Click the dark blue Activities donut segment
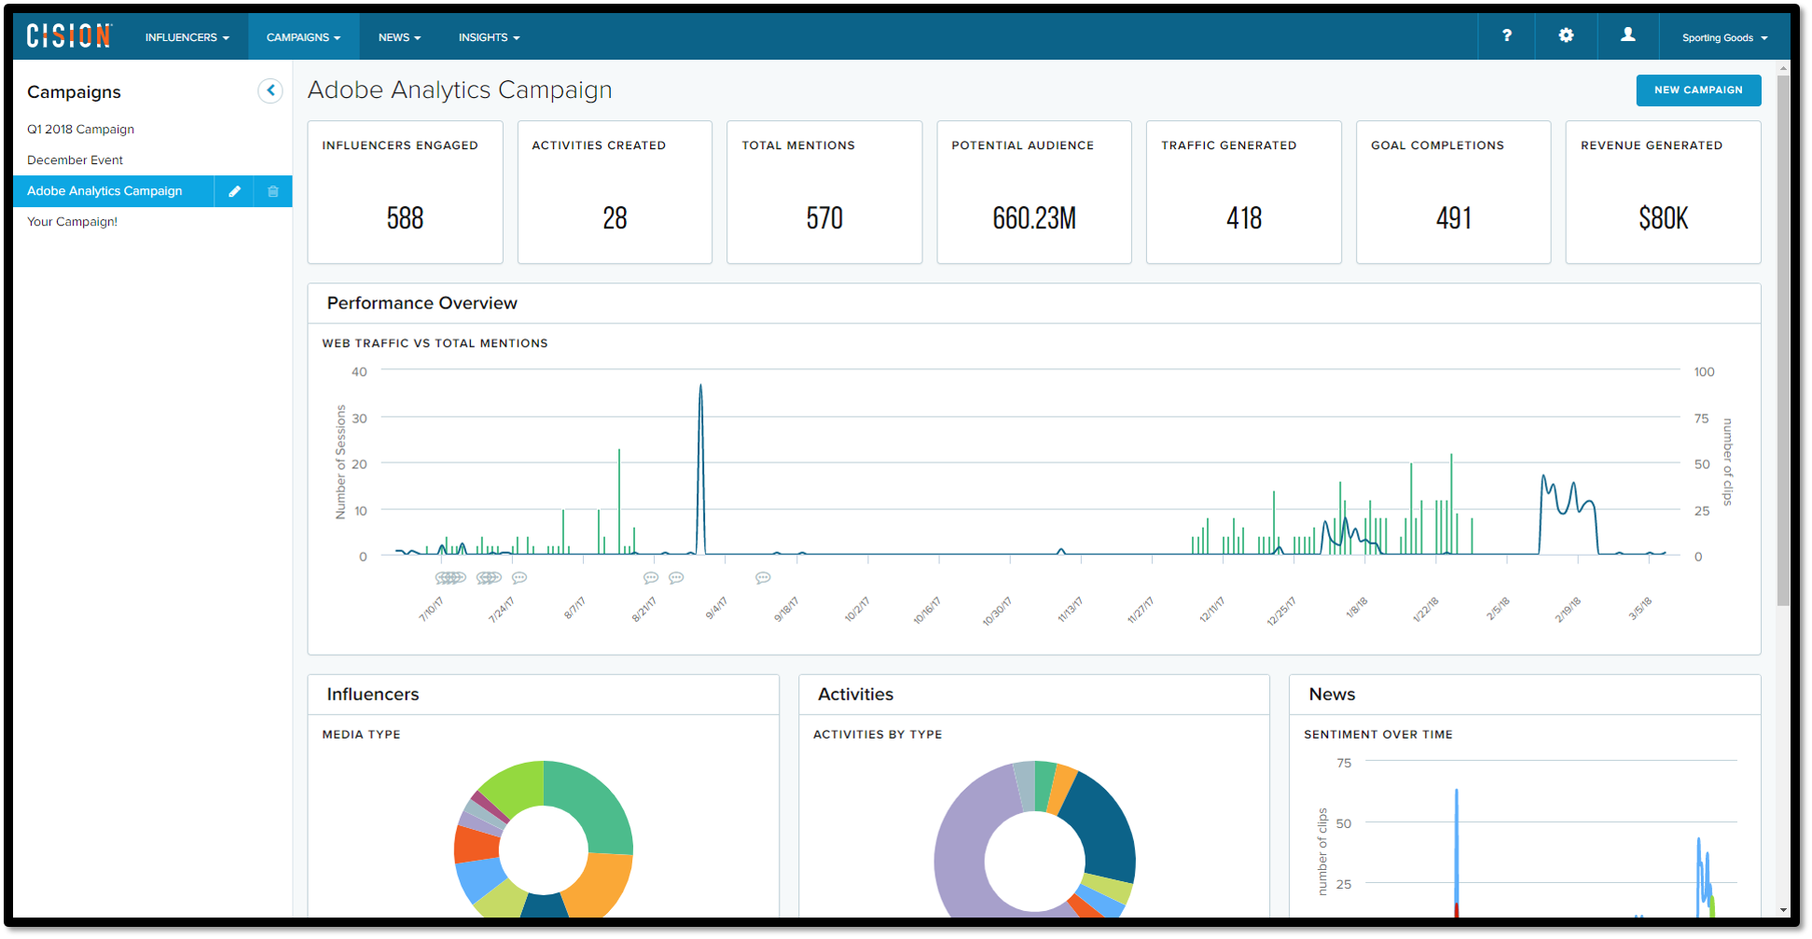This screenshot has width=1812, height=939. (1102, 828)
